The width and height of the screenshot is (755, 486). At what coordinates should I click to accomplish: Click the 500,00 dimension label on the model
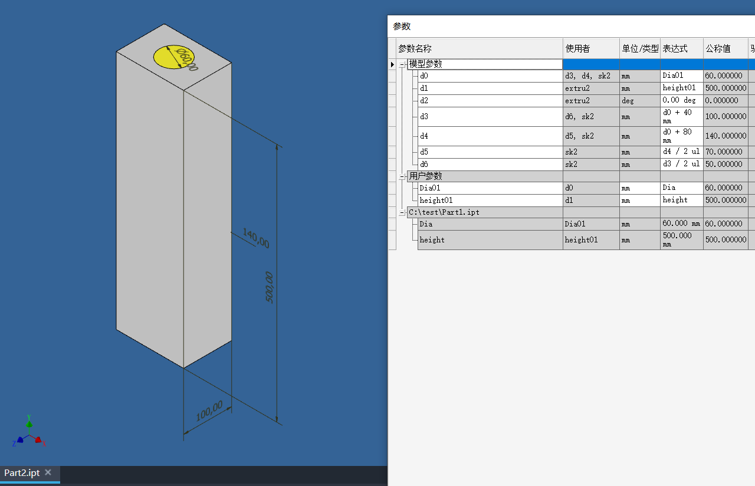(x=269, y=287)
